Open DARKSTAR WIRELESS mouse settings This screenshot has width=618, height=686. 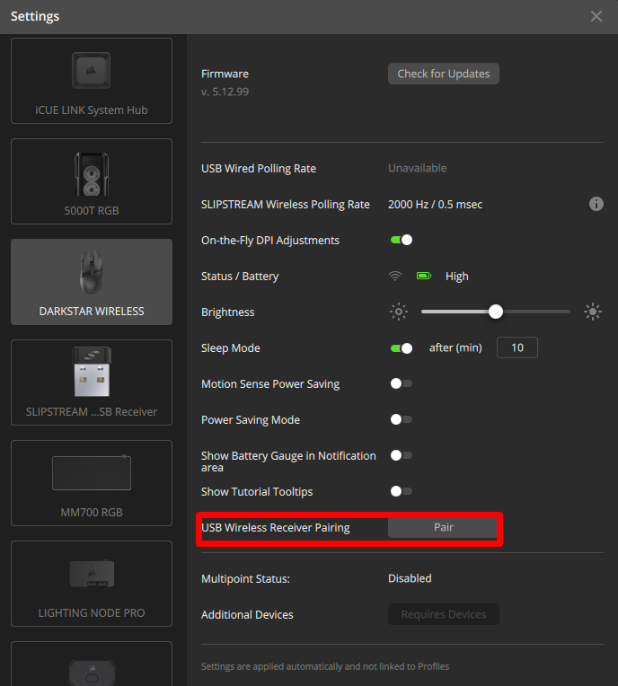tap(92, 282)
